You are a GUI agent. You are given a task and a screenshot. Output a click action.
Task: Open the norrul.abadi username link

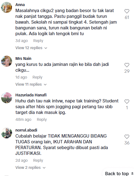tap(26, 130)
